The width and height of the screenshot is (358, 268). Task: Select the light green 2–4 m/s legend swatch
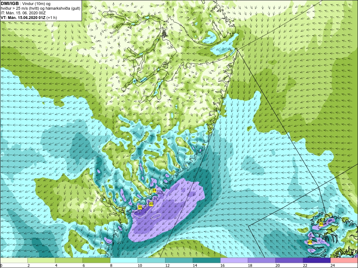click(41, 260)
